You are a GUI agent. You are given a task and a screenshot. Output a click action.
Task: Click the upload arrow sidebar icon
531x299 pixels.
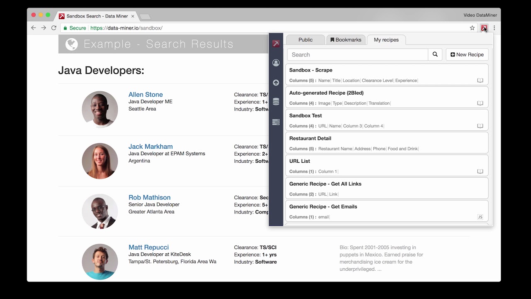(x=276, y=83)
